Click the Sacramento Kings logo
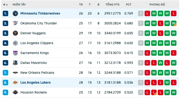180x99 pixels. click(x=15, y=53)
